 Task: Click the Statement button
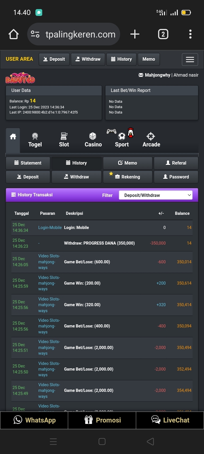[x=28, y=163]
